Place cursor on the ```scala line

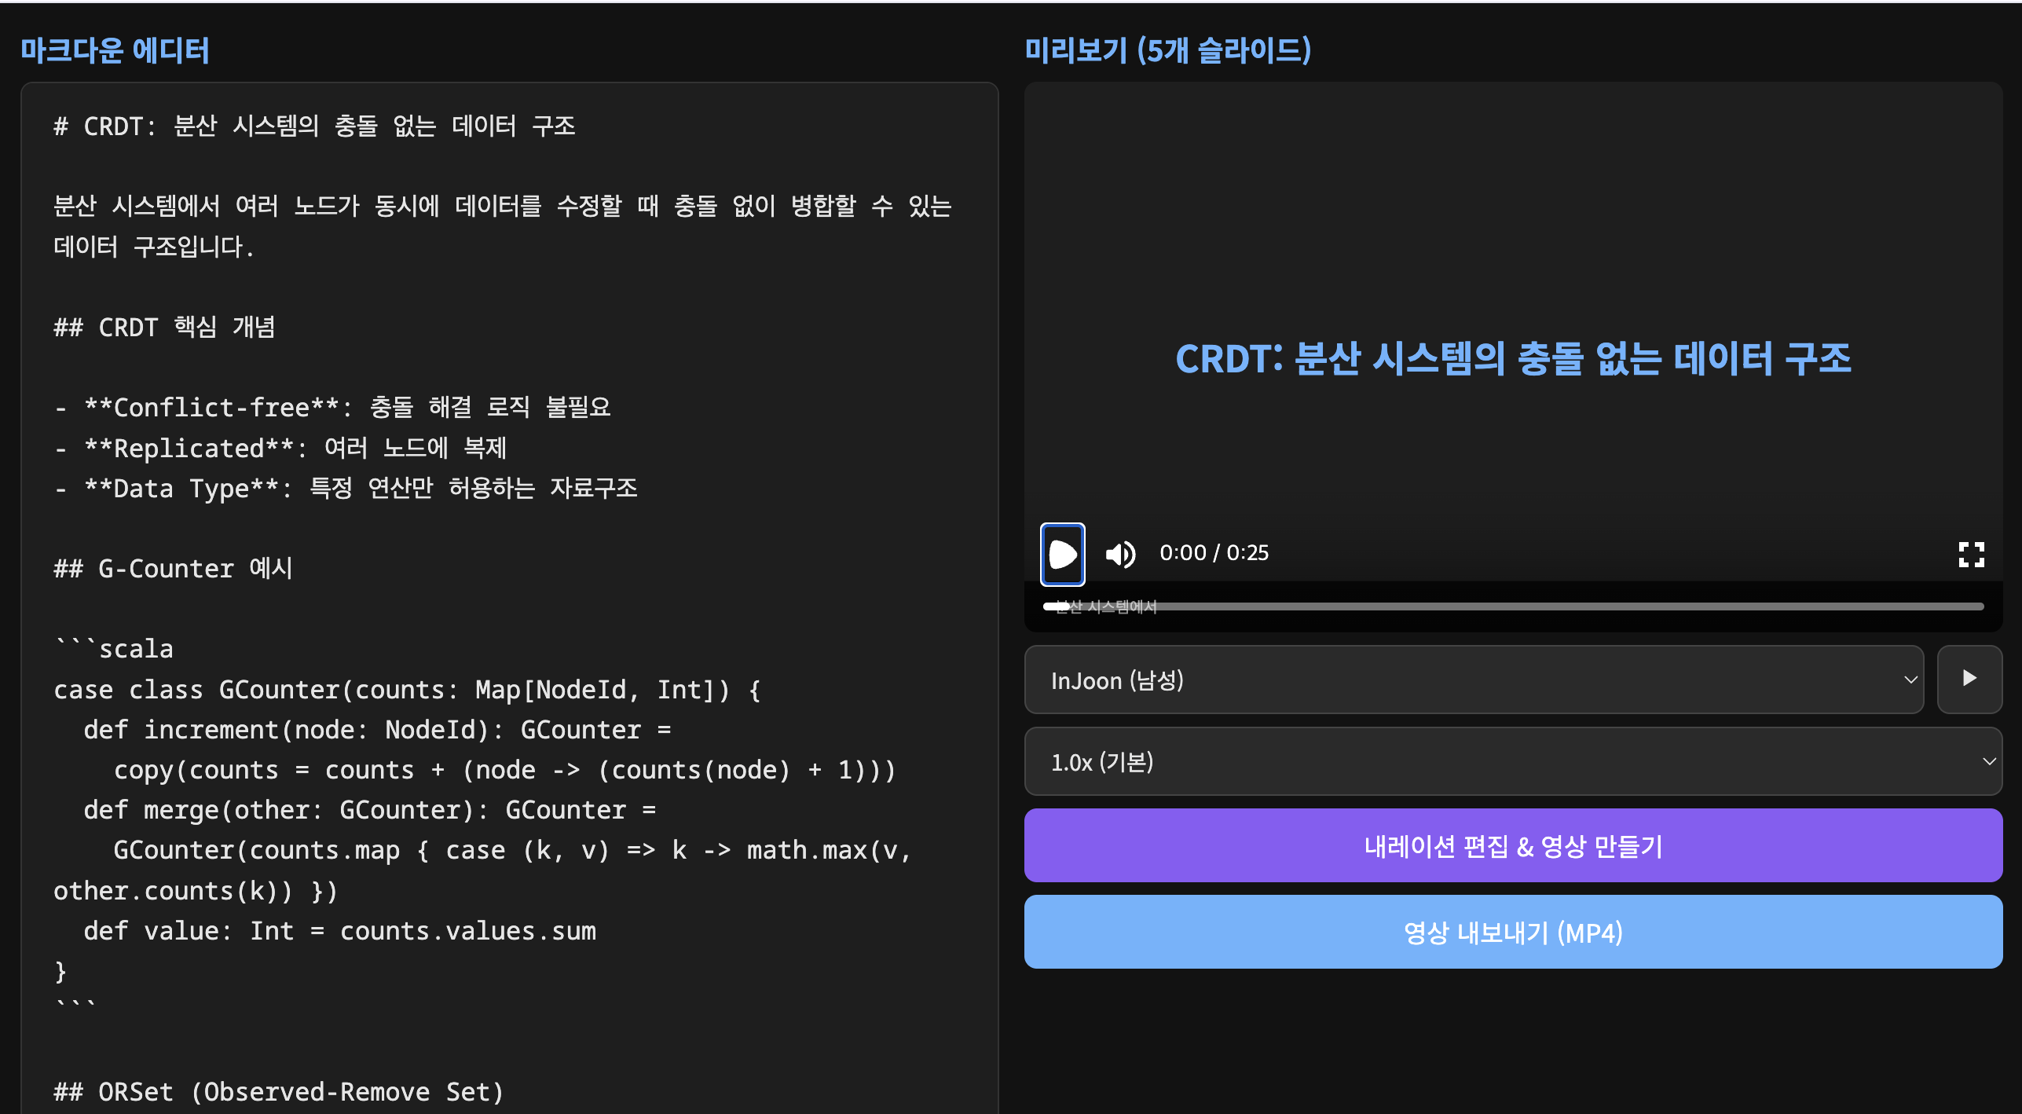click(x=114, y=649)
